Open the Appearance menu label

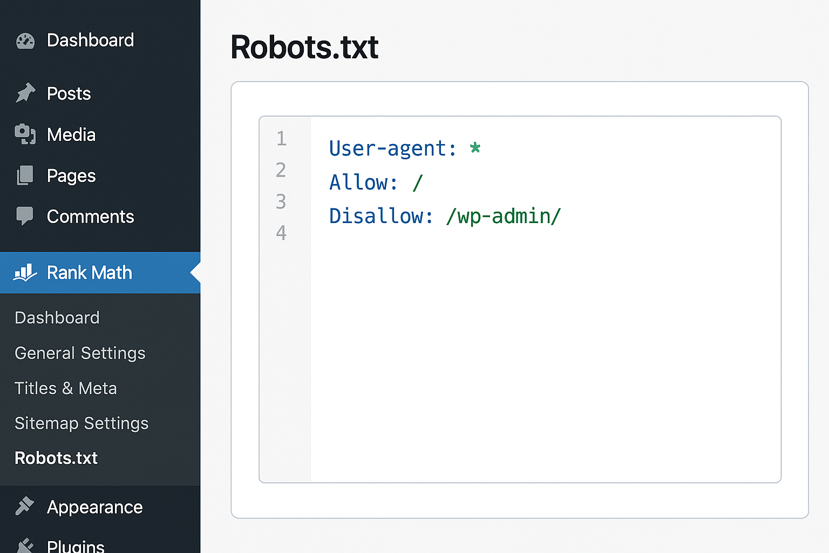click(x=94, y=507)
